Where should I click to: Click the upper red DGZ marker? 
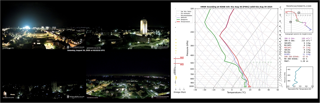[179, 58]
